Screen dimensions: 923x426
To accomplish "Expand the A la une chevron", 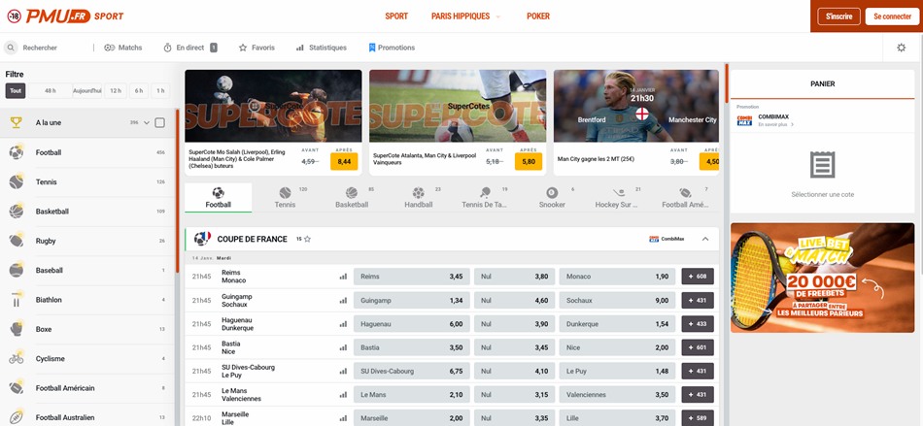I will point(147,123).
